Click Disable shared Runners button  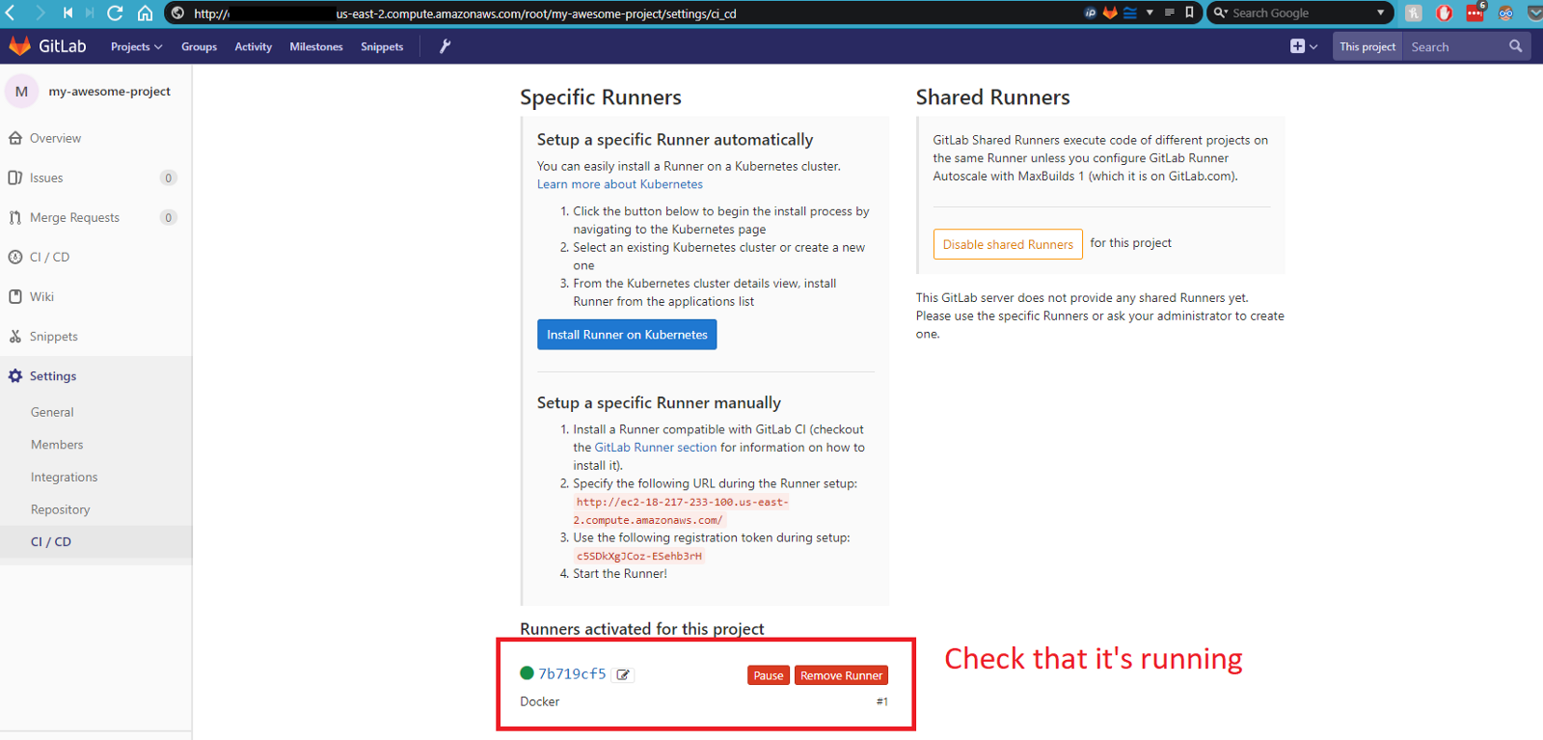pos(1008,244)
